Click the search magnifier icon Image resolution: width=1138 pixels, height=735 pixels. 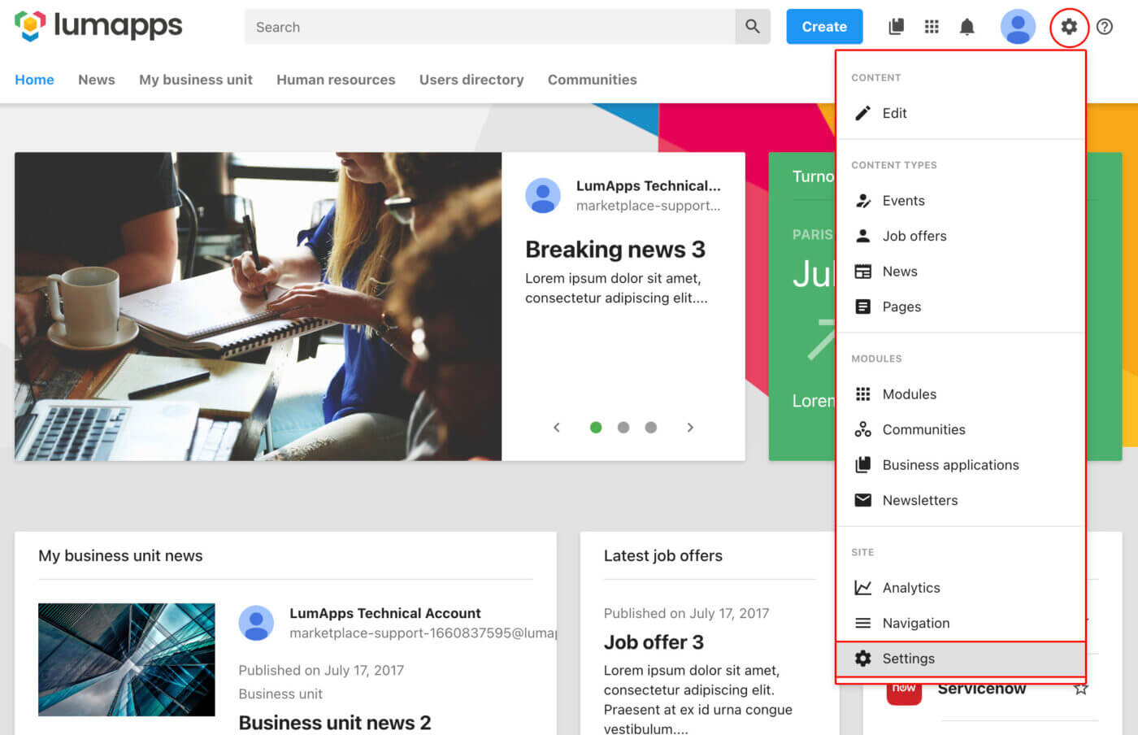tap(752, 26)
